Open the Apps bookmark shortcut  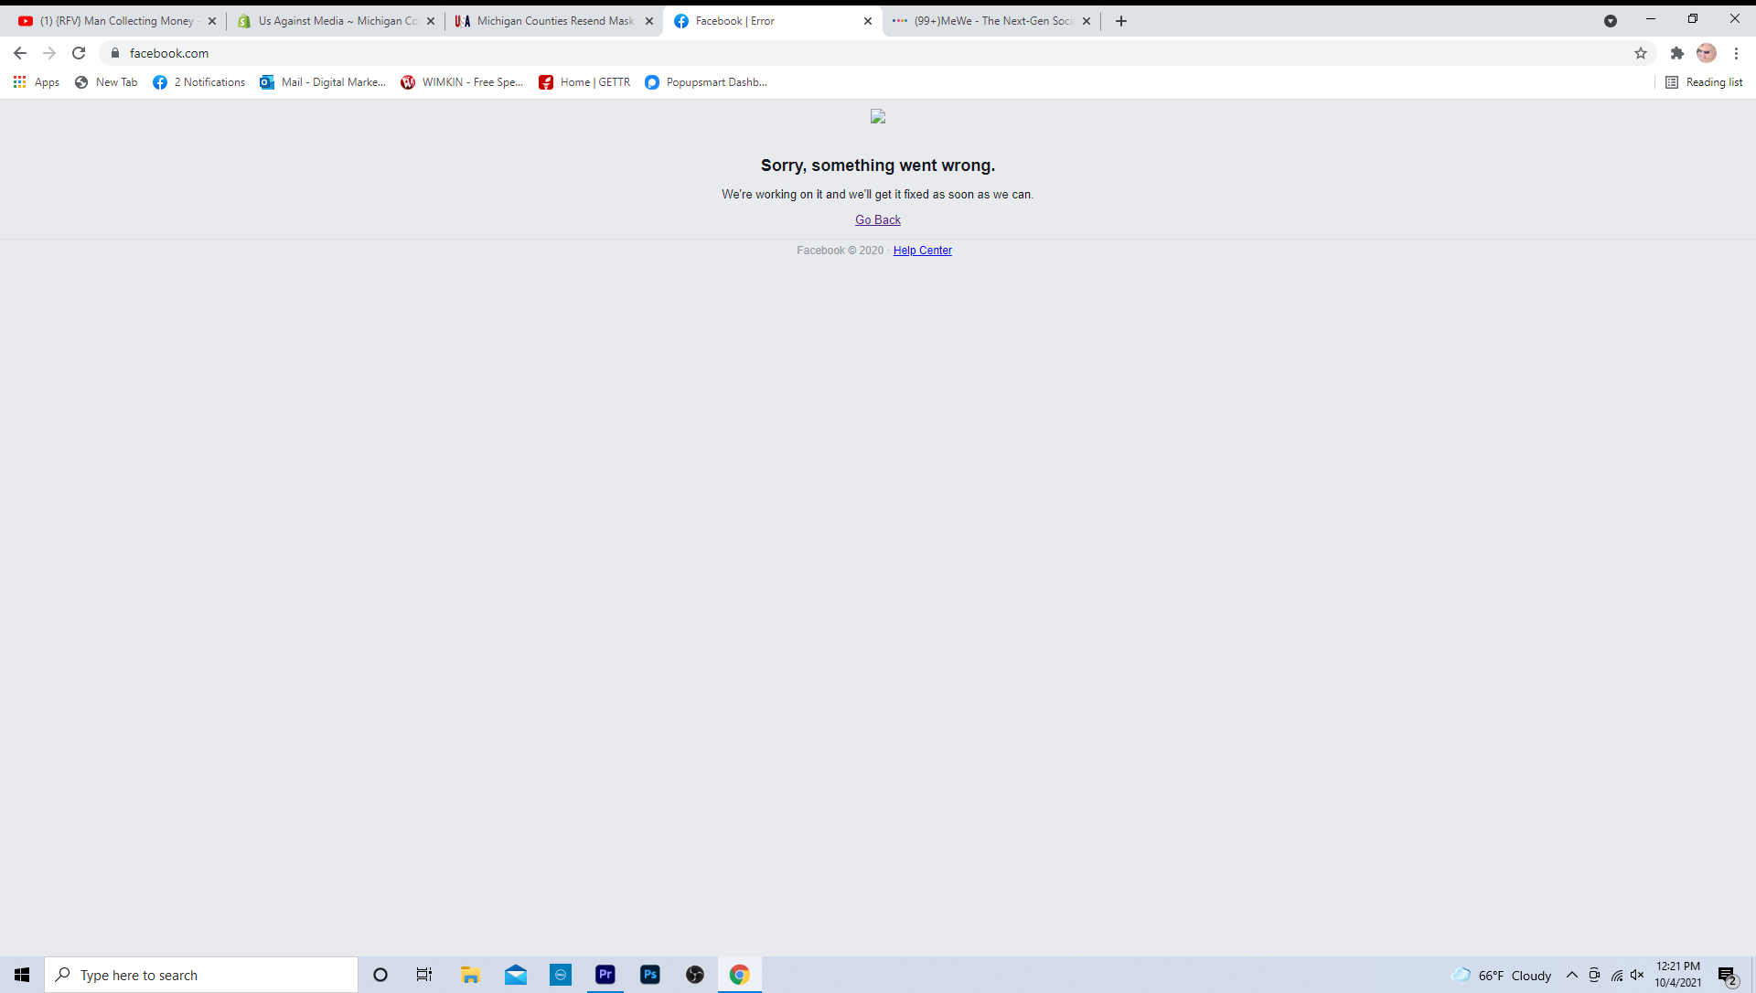coord(37,82)
